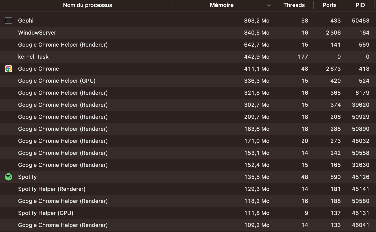Image resolution: width=376 pixels, height=232 pixels.
Task: Select Google Chrome Helper (GPU) row
Action: click(x=57, y=81)
